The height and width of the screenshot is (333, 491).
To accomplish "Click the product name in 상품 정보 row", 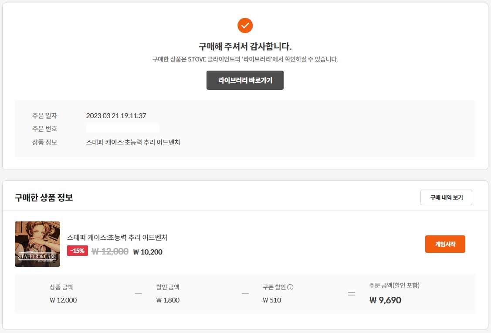I will coord(133,142).
